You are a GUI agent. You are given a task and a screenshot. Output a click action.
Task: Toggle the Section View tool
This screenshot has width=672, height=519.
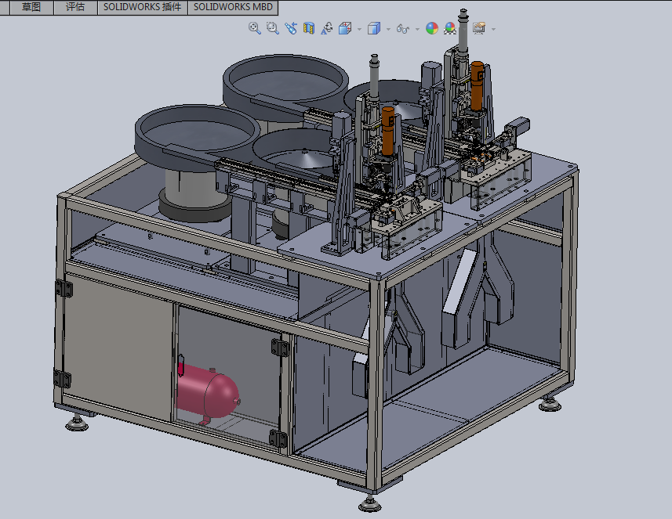[309, 28]
